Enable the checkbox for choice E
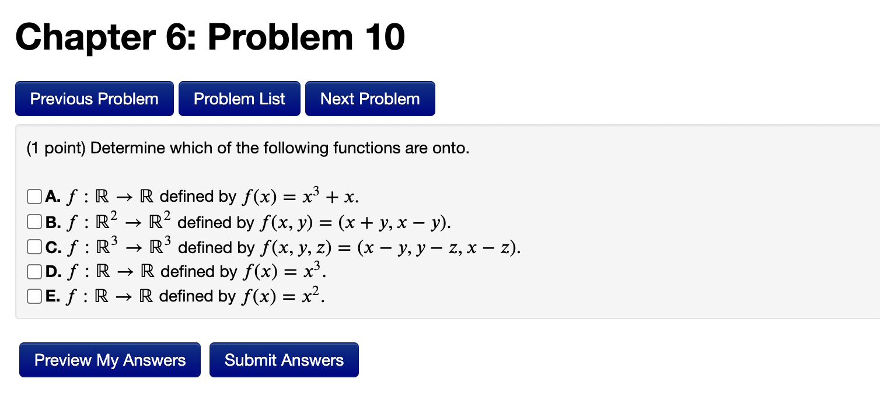Screen dimensions: 880x396 [34, 296]
